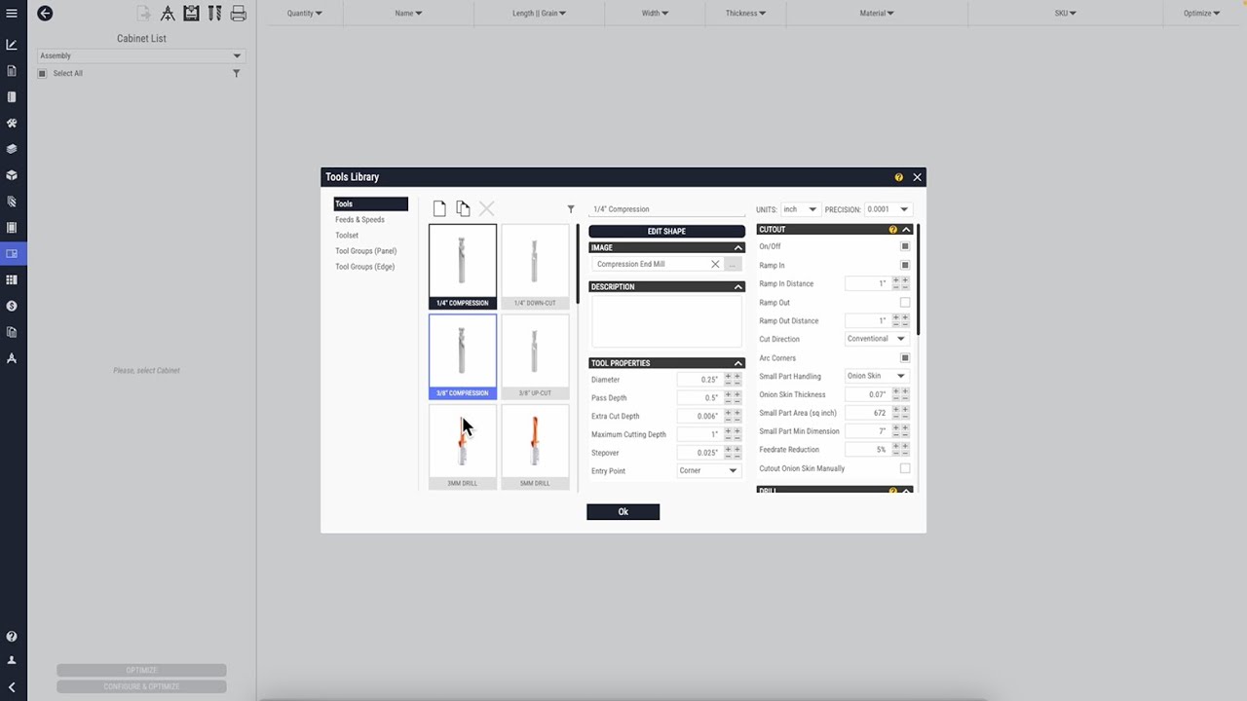This screenshot has width=1247, height=701.
Task: Click the Ok button
Action: click(623, 512)
